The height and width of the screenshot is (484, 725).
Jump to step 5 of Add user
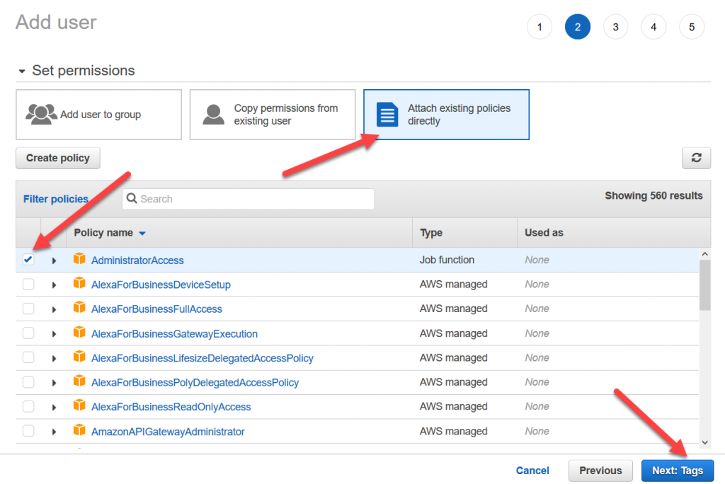pos(691,27)
